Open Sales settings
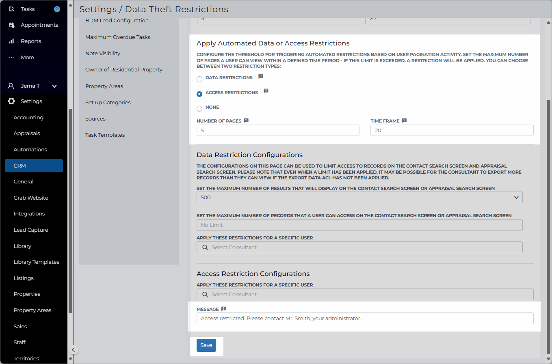 click(20, 327)
